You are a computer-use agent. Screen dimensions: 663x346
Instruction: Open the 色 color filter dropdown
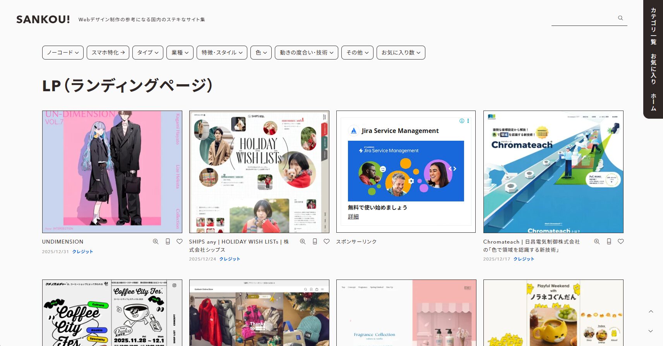click(261, 53)
